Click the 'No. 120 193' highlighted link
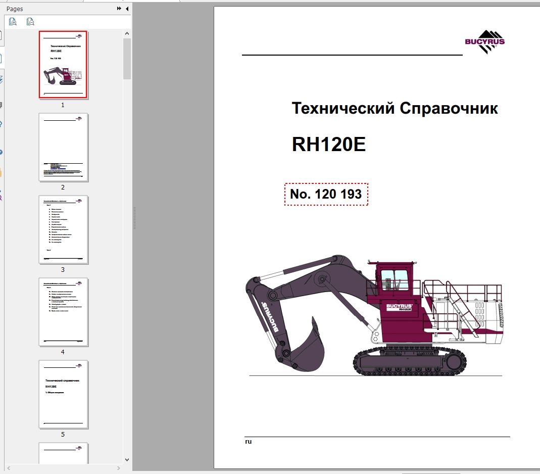Viewport: 540px width, 474px height. coord(326,193)
